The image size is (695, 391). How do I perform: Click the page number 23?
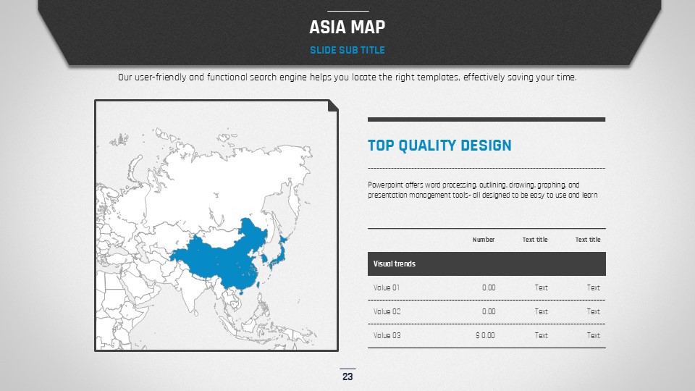coord(347,377)
